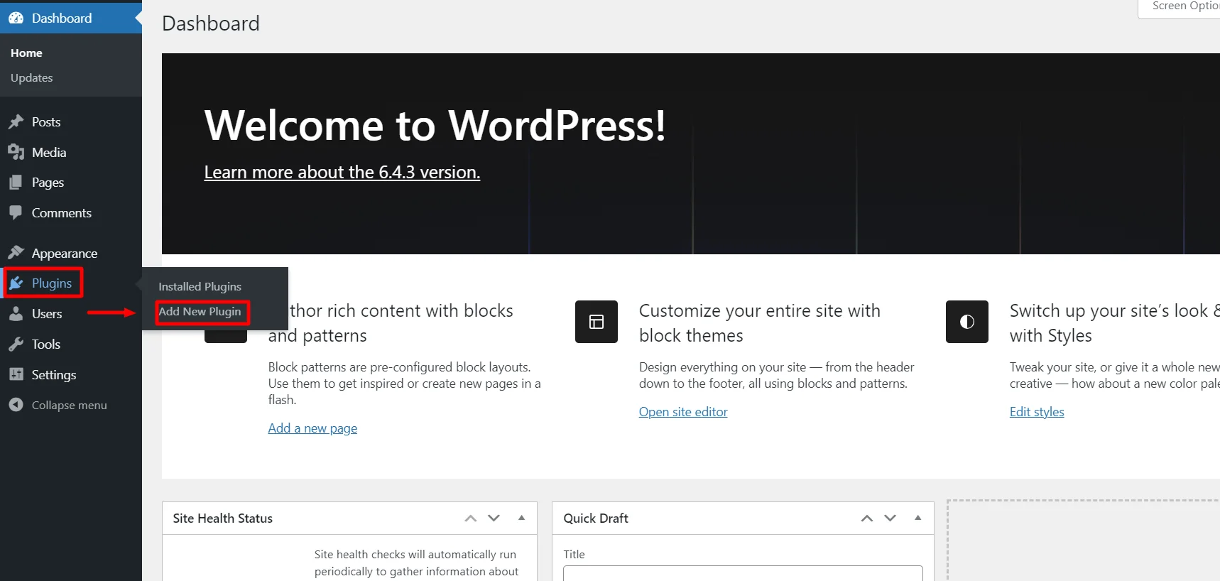Click Switch up your site's look heading
Image resolution: width=1220 pixels, height=581 pixels.
(x=1115, y=323)
